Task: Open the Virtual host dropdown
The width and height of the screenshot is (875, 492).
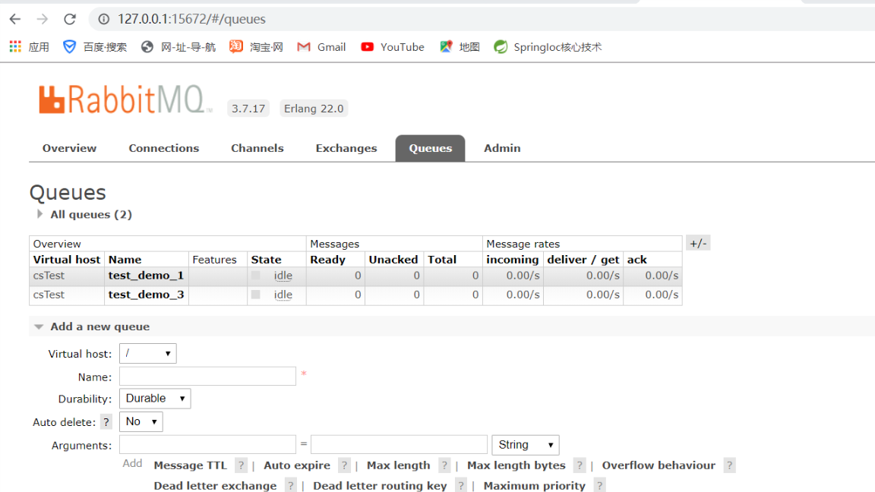Action: point(148,354)
